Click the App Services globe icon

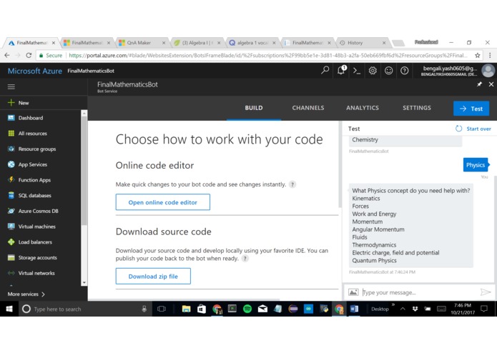coord(11,164)
